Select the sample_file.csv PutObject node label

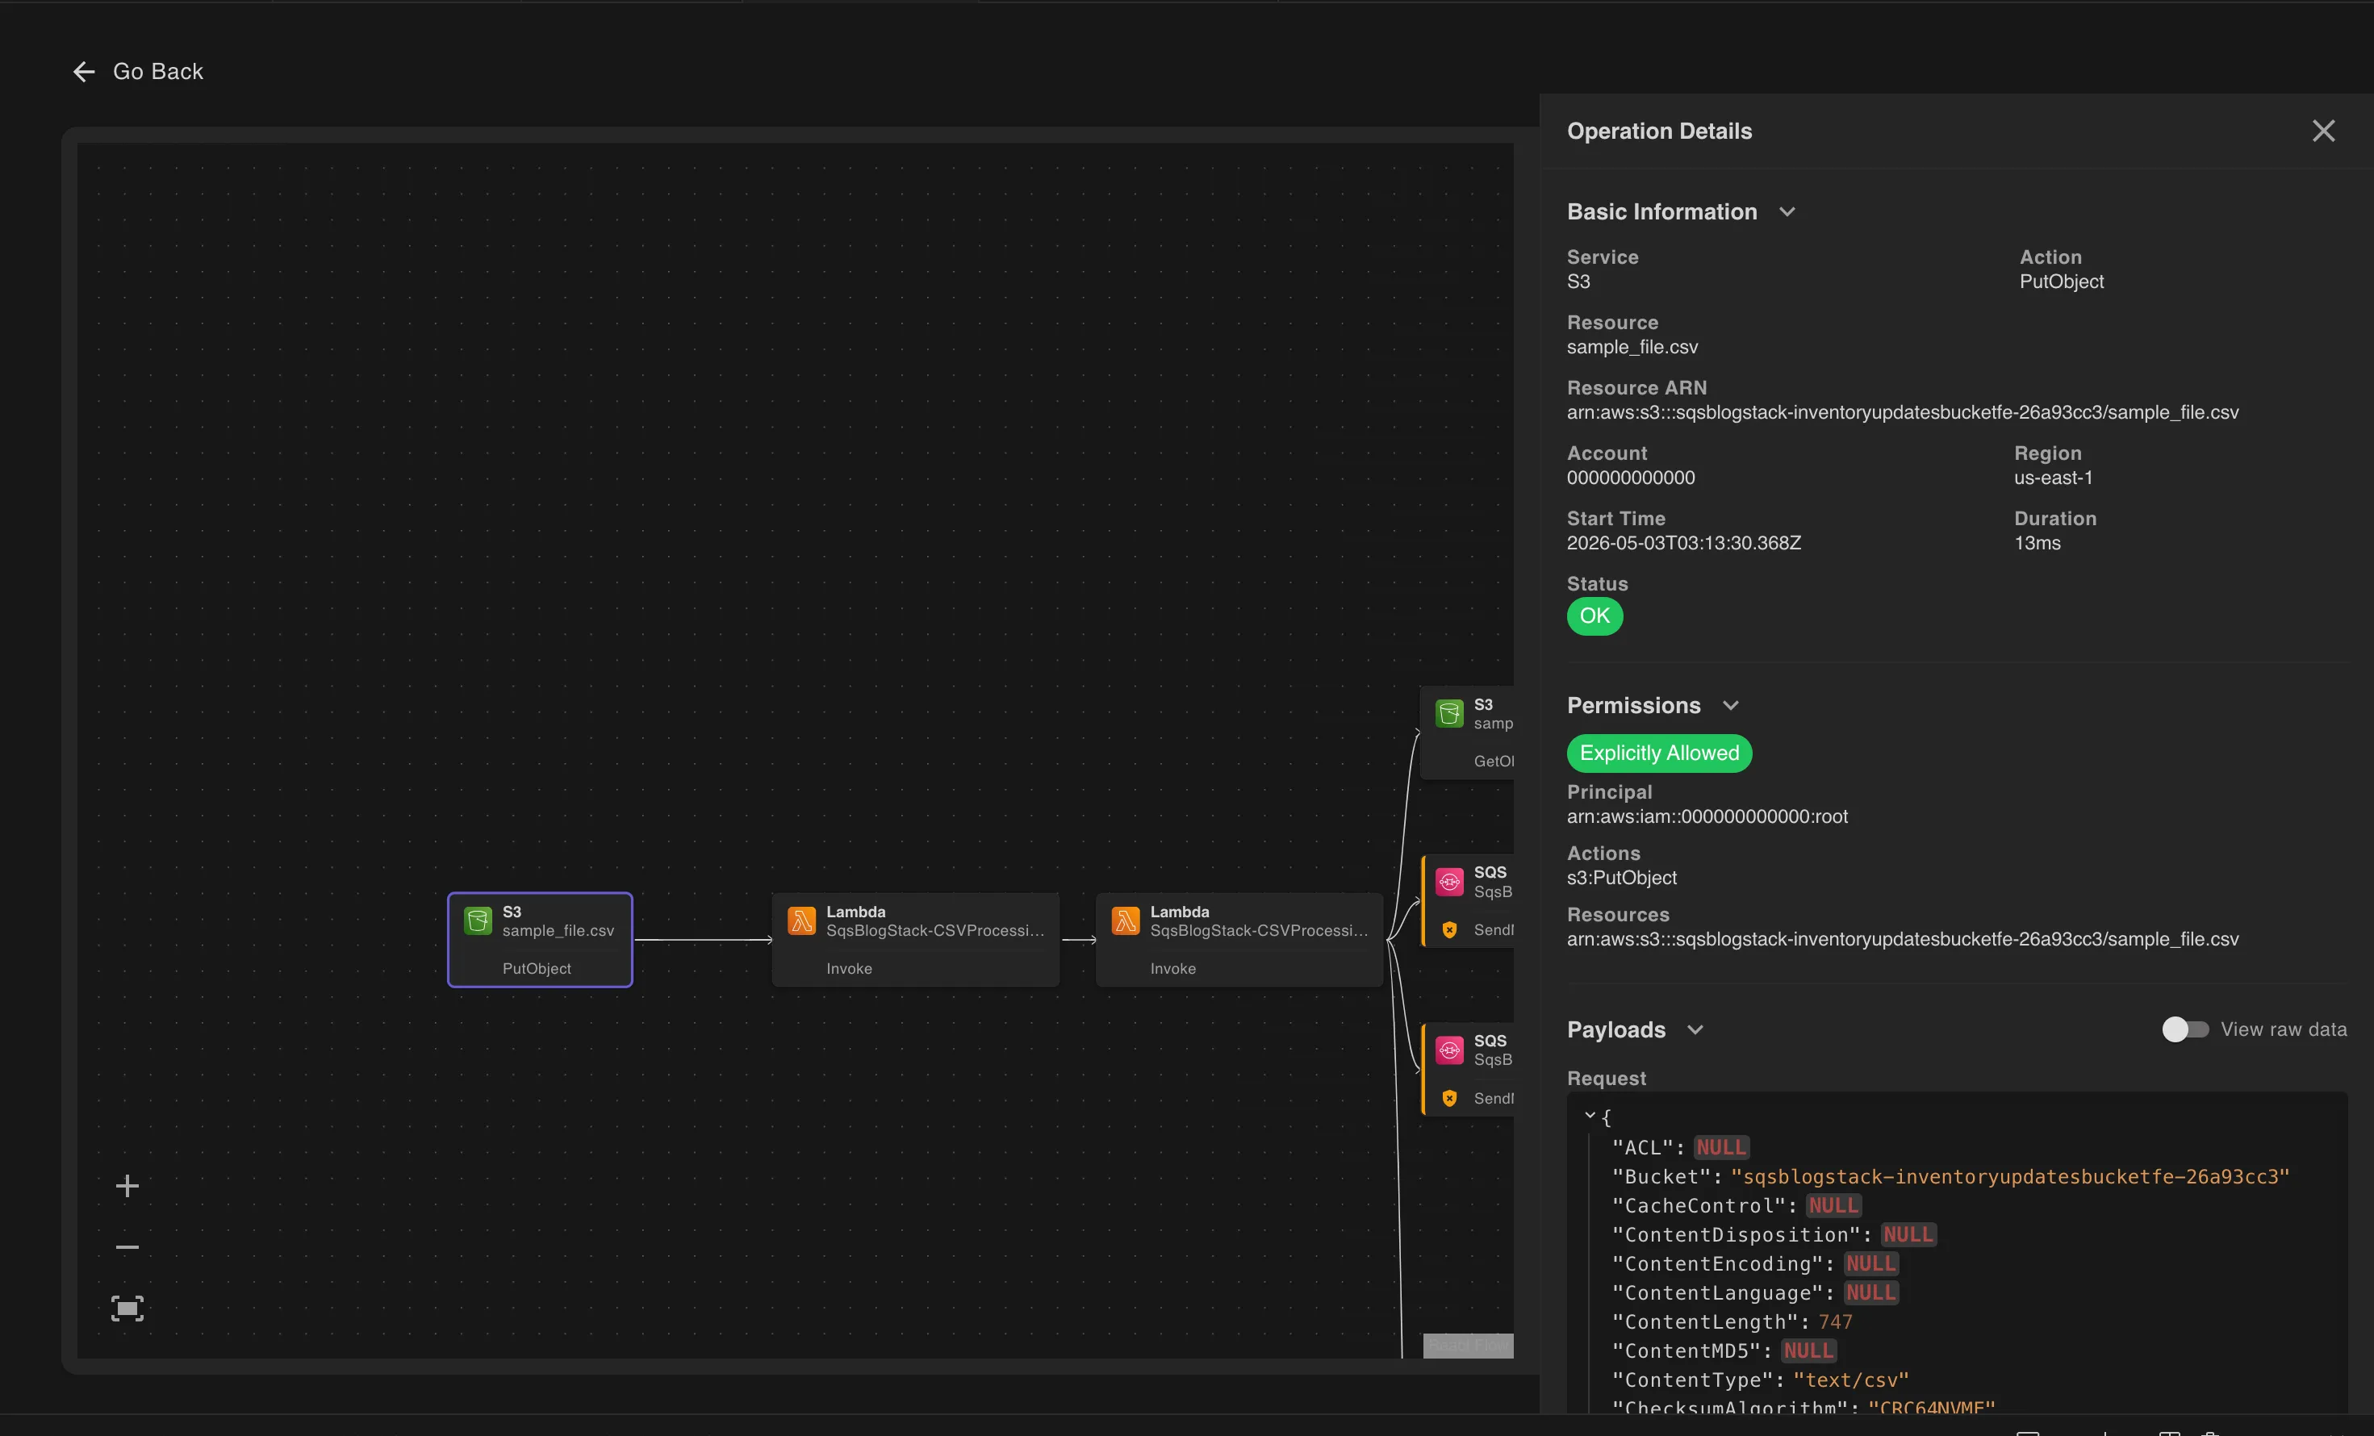click(x=558, y=930)
